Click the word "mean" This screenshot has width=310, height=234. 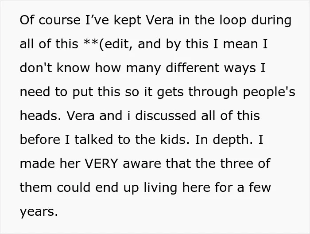[240, 44]
